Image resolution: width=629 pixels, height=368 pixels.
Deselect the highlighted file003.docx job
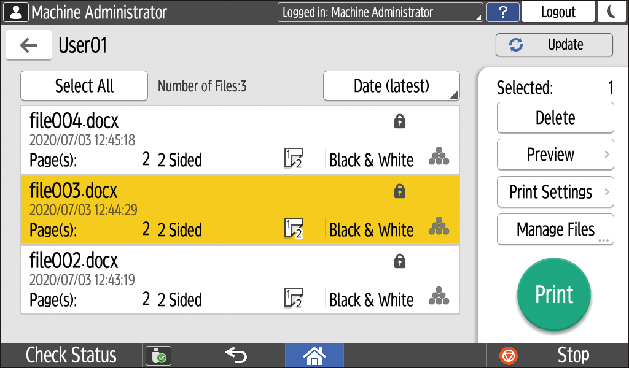point(184,210)
